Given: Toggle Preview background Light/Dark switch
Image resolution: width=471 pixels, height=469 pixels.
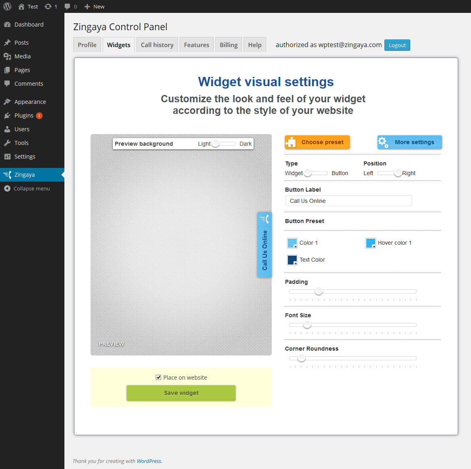Looking at the screenshot, I should [223, 144].
